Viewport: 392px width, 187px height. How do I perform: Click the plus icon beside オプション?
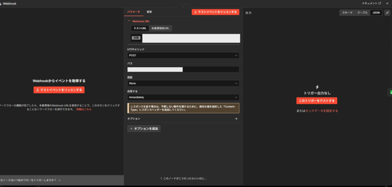click(236, 119)
